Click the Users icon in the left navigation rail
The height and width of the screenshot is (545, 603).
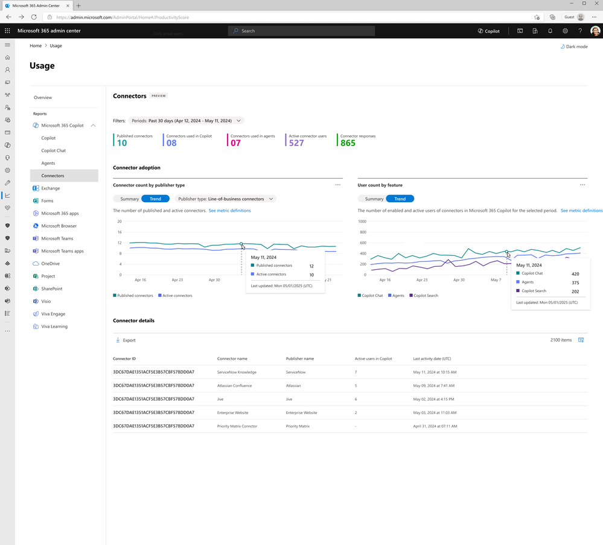point(7,70)
